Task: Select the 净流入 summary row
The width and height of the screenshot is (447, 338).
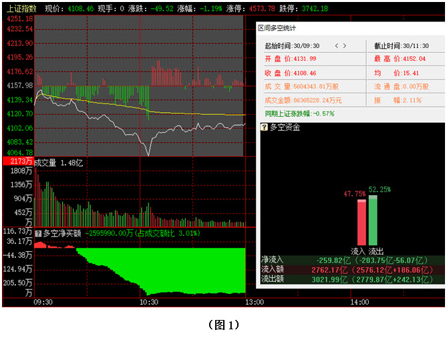Action: (351, 259)
